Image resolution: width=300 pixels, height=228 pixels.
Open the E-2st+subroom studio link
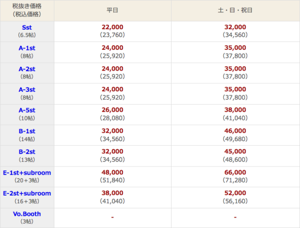(27, 193)
